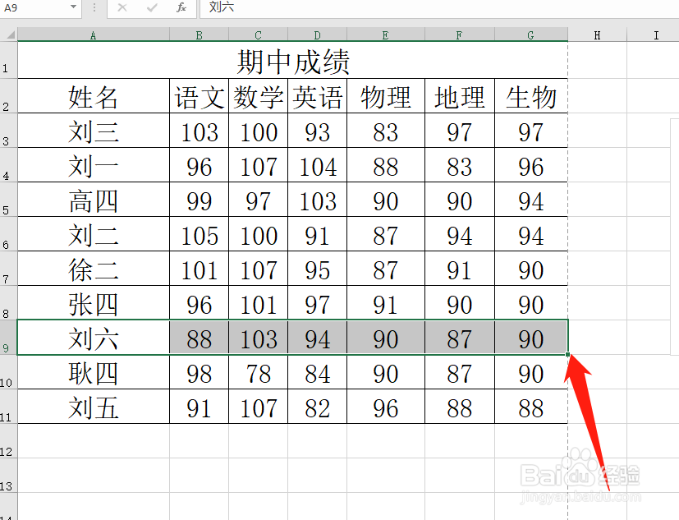Click column E header to select it

point(385,35)
